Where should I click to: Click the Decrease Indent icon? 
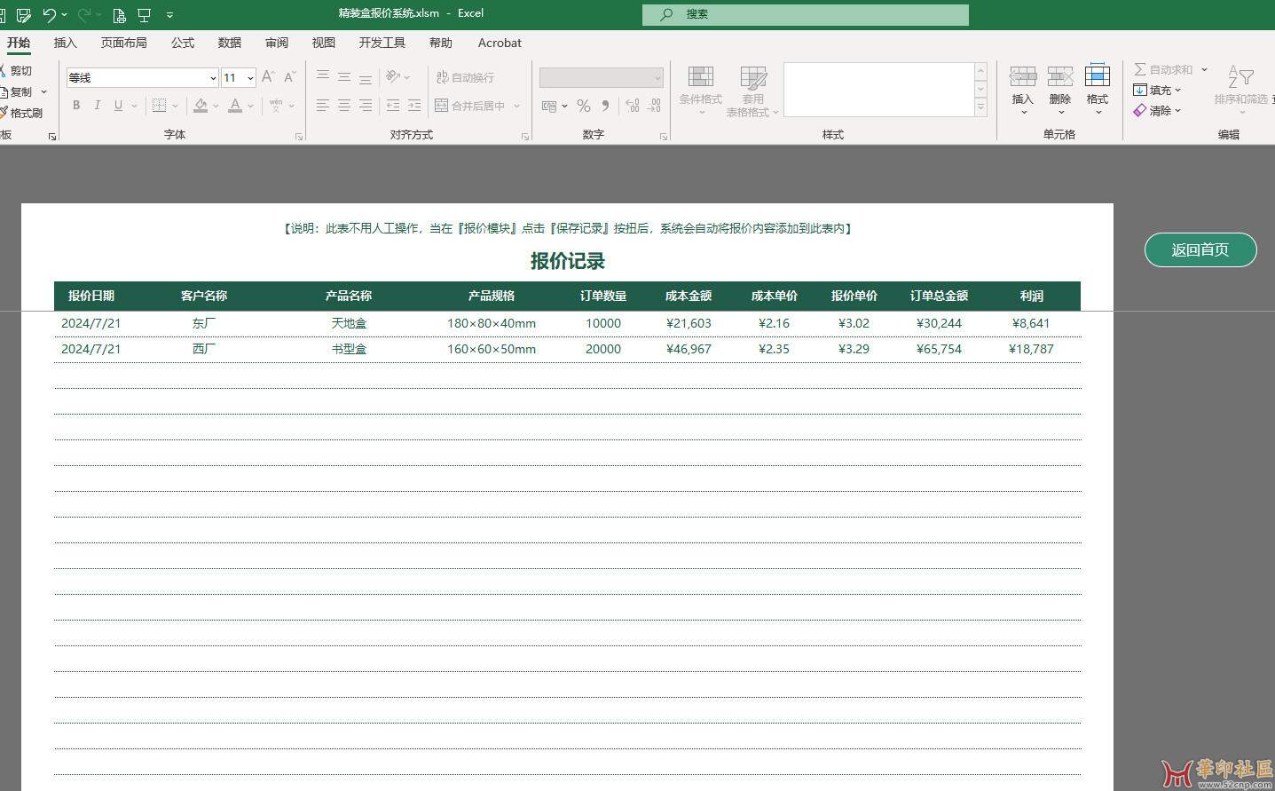[393, 106]
